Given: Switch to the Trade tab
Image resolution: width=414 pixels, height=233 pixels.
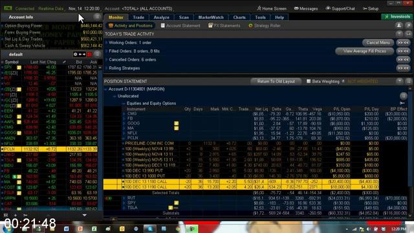Looking at the screenshot, I should [x=138, y=17].
